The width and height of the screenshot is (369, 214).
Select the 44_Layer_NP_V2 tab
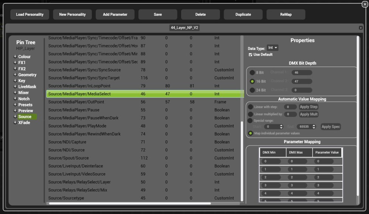tap(184, 28)
